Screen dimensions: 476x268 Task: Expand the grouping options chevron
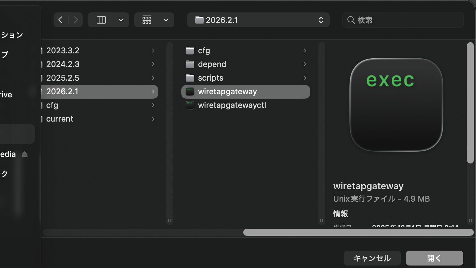(166, 20)
